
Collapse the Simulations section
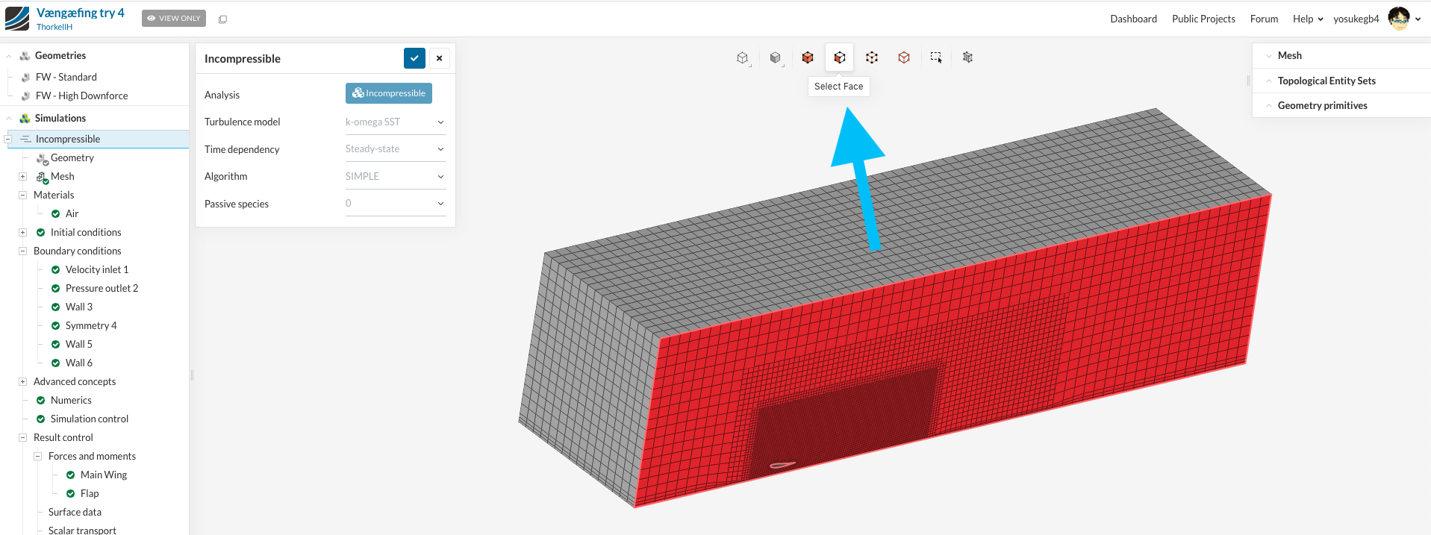pyautogui.click(x=9, y=119)
